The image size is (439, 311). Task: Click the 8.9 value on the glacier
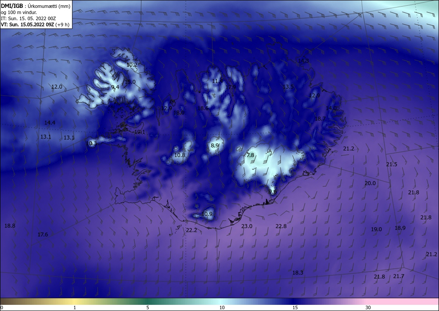(215, 146)
